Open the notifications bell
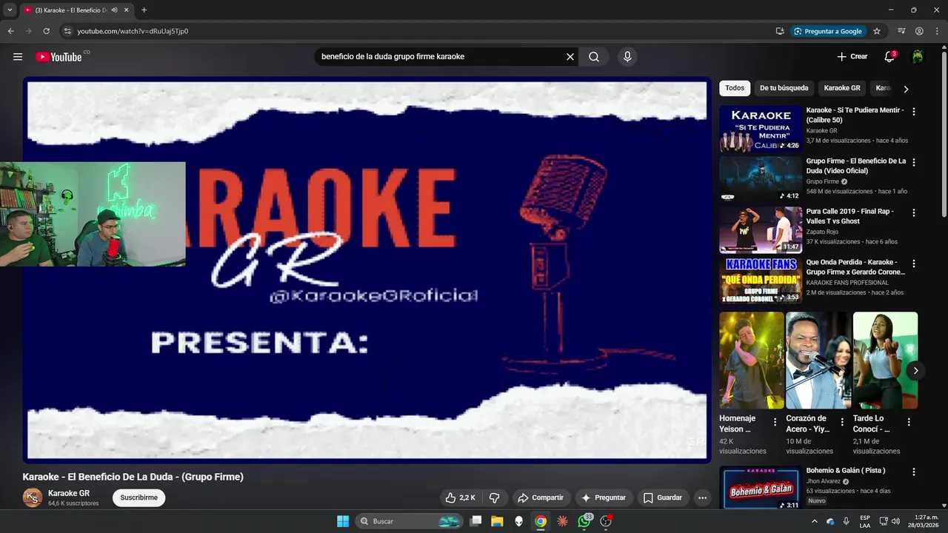 [889, 57]
